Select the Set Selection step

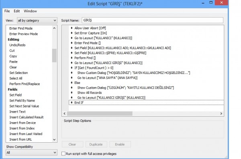(x=18, y=73)
